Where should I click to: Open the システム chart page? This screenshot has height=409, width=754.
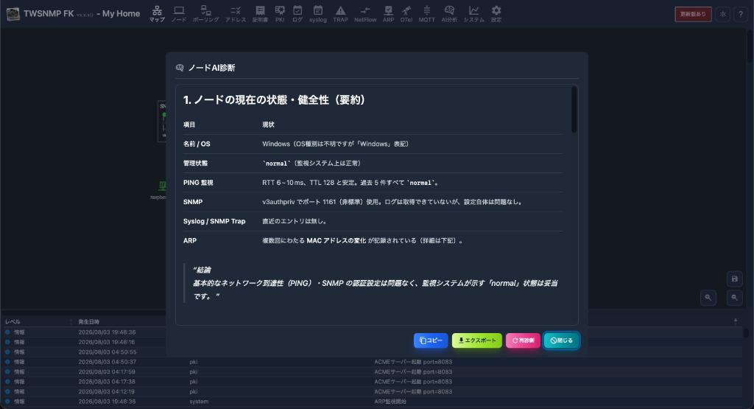click(473, 13)
